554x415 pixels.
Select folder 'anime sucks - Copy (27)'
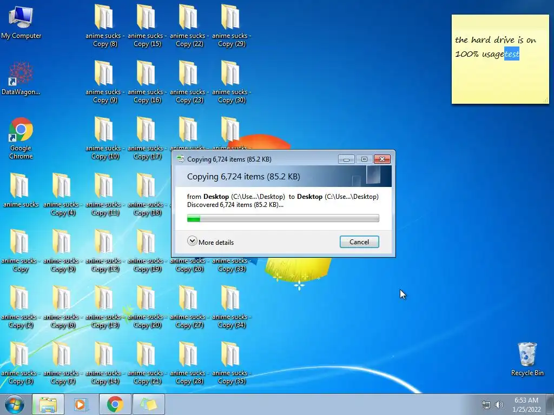click(x=189, y=307)
